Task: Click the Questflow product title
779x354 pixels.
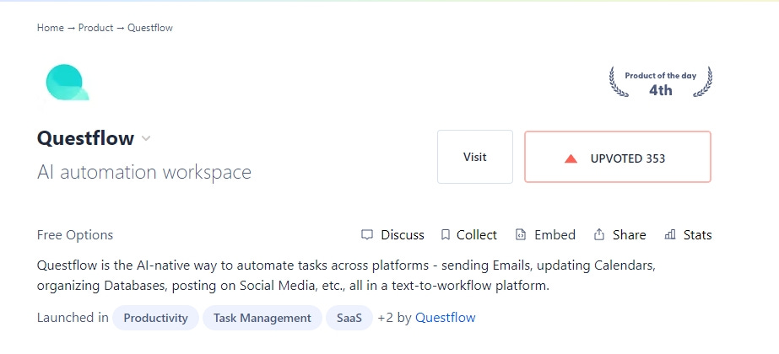Action: pos(85,138)
